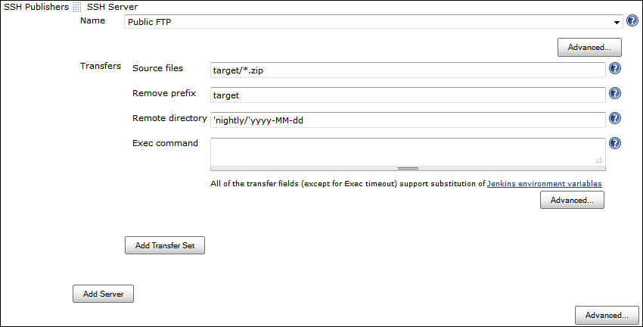Click the bottom-right Advanced button
The width and height of the screenshot is (643, 327).
pos(607,315)
